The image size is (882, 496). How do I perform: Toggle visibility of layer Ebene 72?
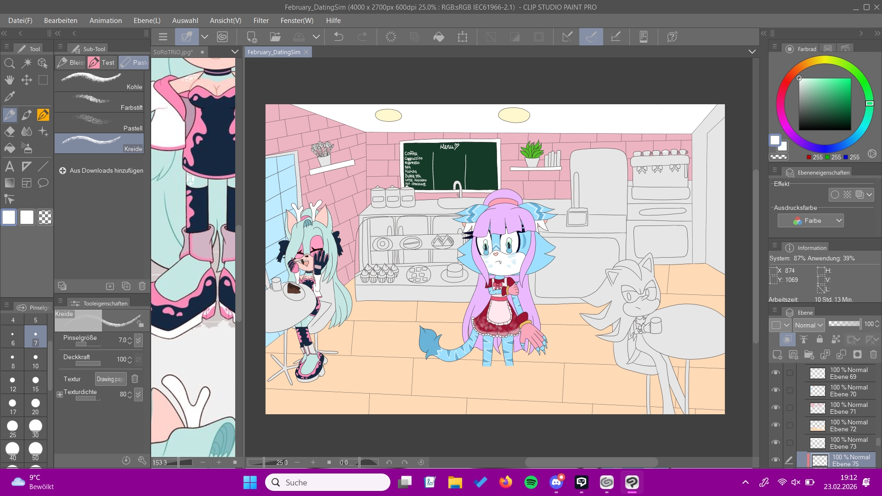pyautogui.click(x=776, y=425)
